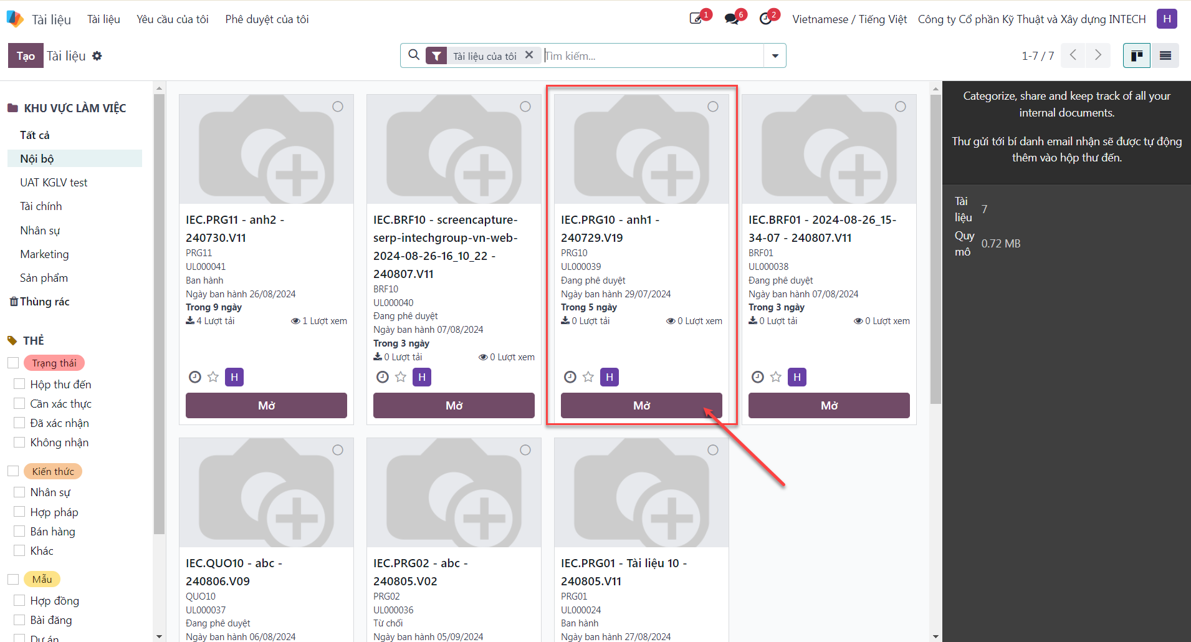The width and height of the screenshot is (1191, 642).
Task: Expand the search options dropdown arrow
Action: click(x=775, y=55)
